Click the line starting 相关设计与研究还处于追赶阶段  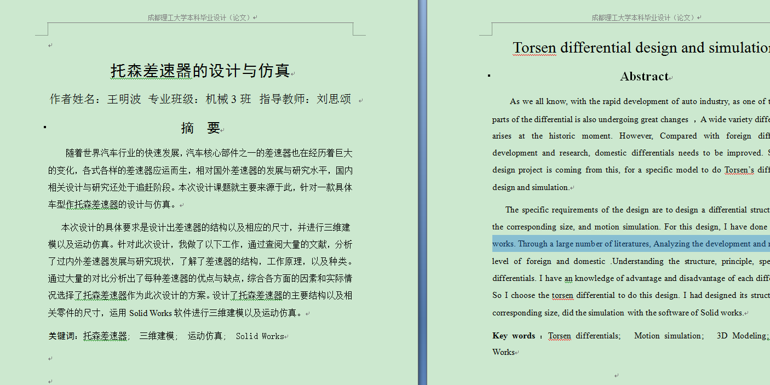click(200, 187)
